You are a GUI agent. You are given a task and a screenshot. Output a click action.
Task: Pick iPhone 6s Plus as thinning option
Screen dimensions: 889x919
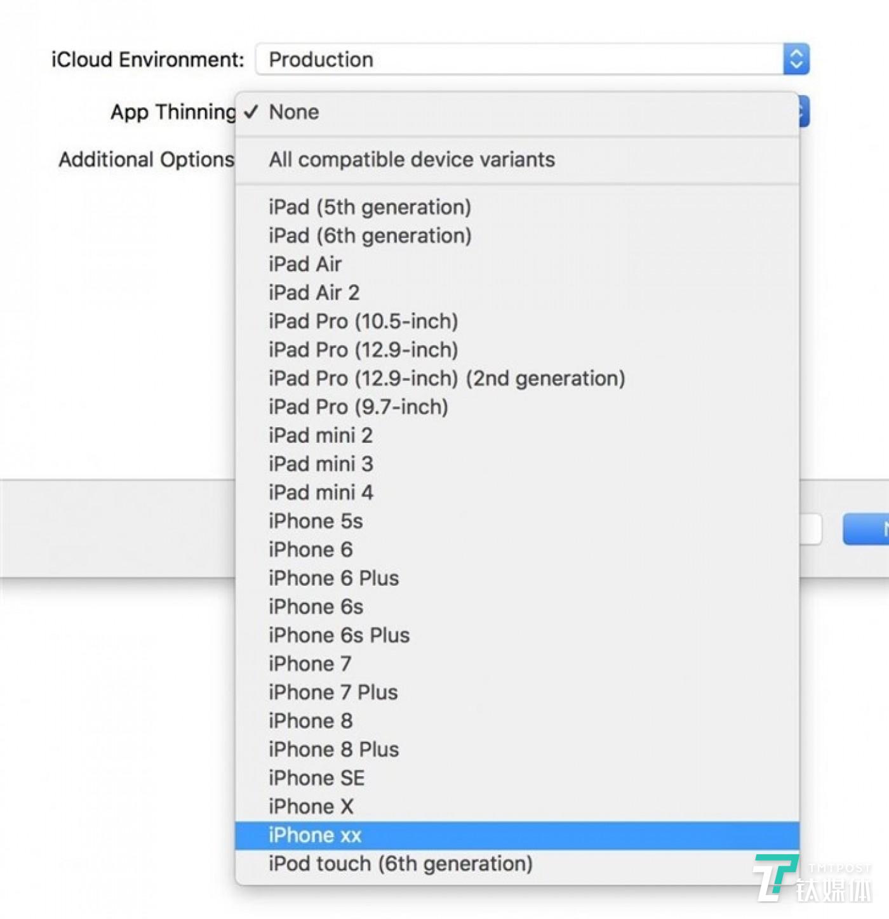[338, 635]
